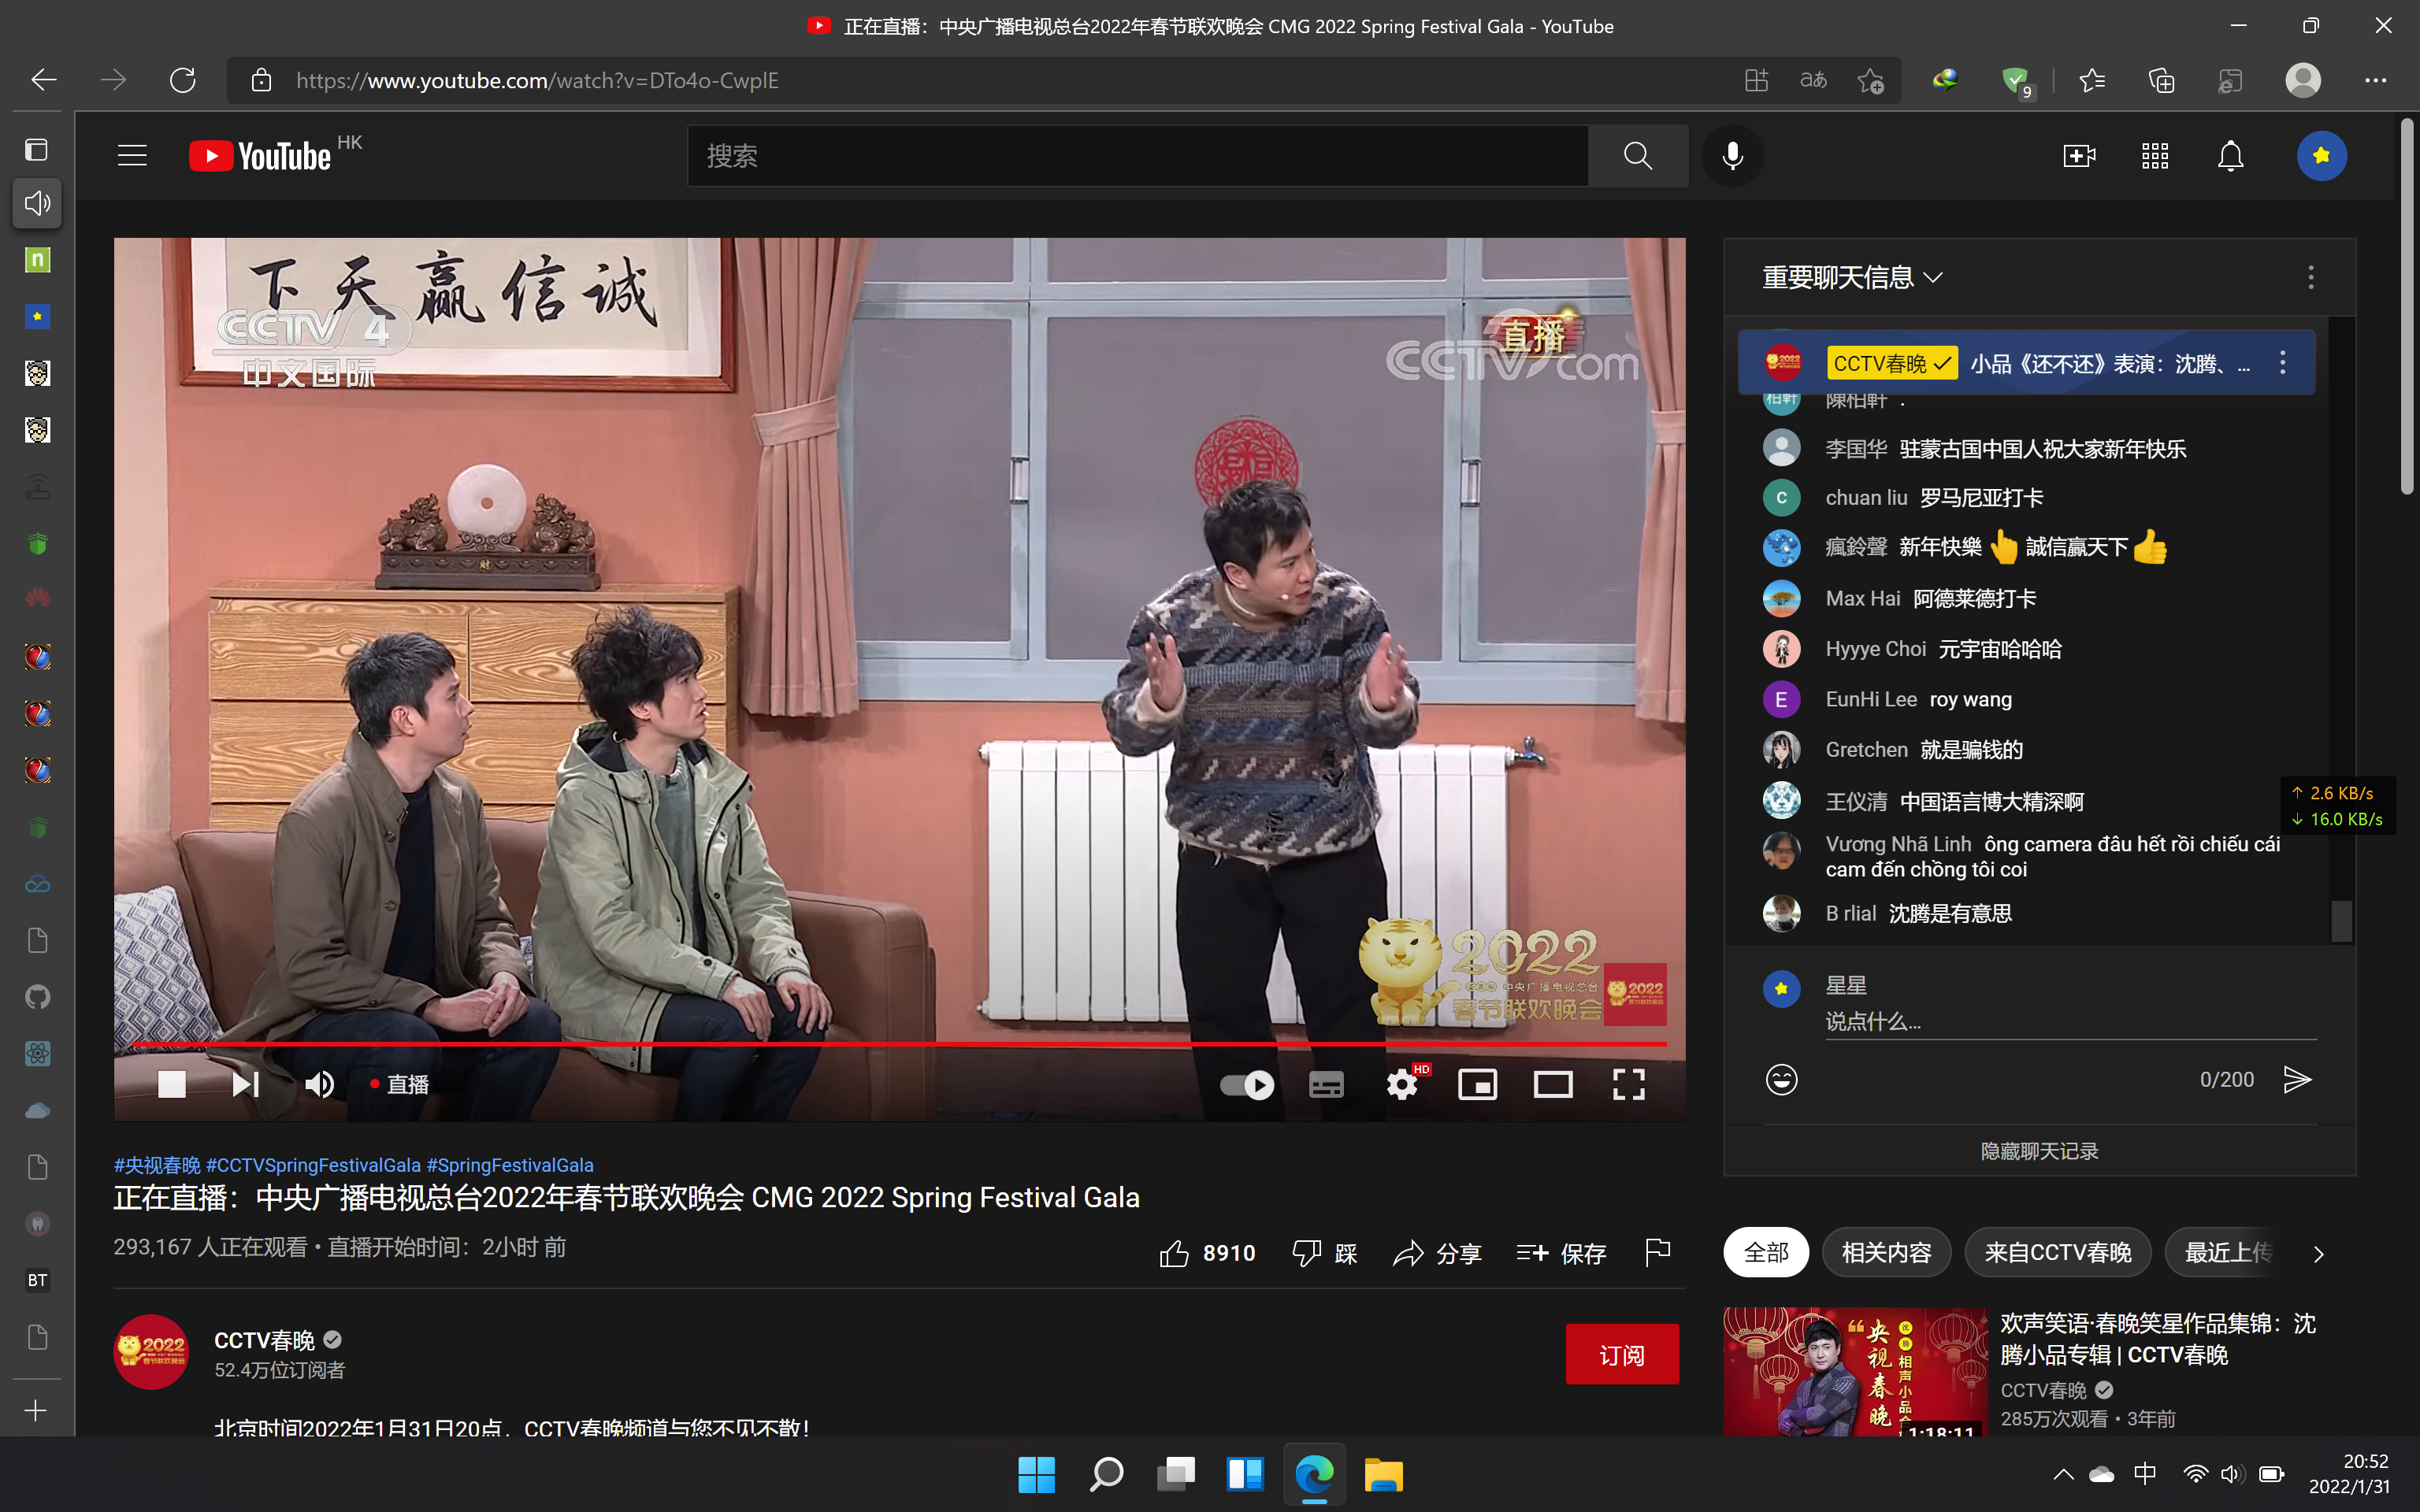Open the #CCTVSpringFestivalGala hashtag

(313, 1165)
